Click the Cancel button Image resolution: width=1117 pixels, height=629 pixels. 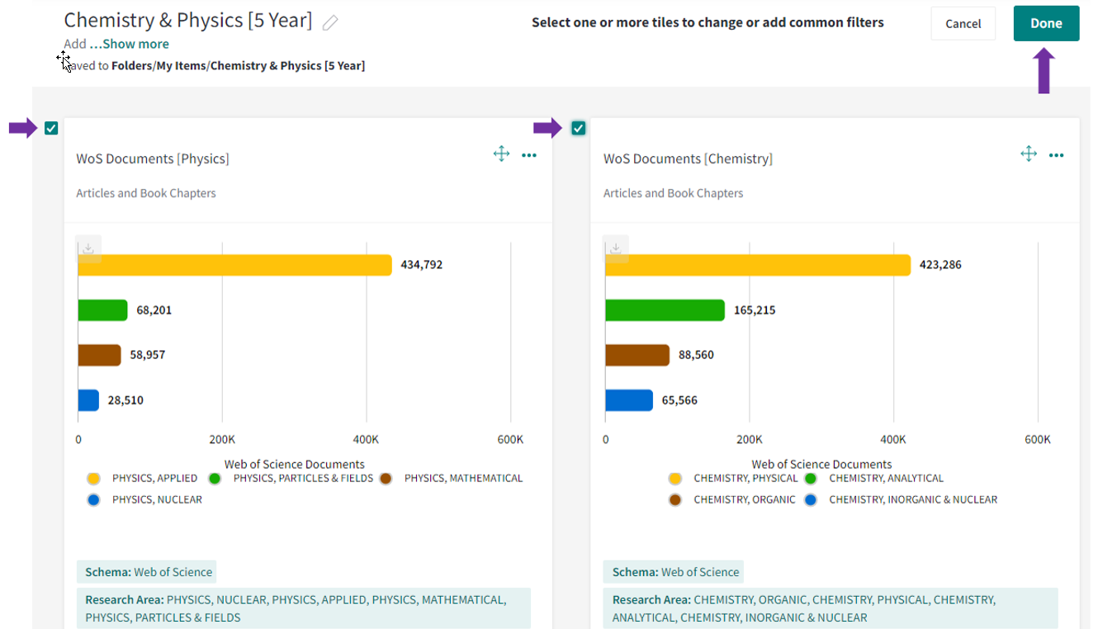pos(963,23)
